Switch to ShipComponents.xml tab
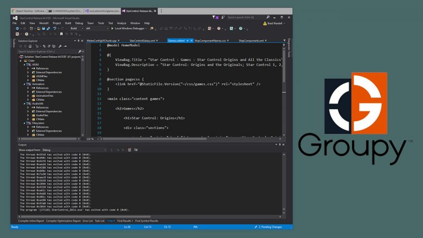The image size is (423, 238). coord(251,41)
